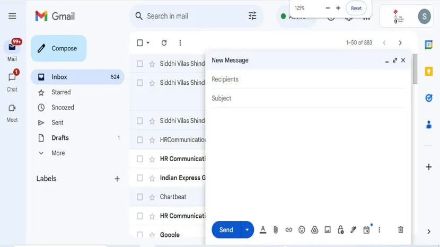Open full-screen compose window
Screen dimensions: 440x247
395,60
